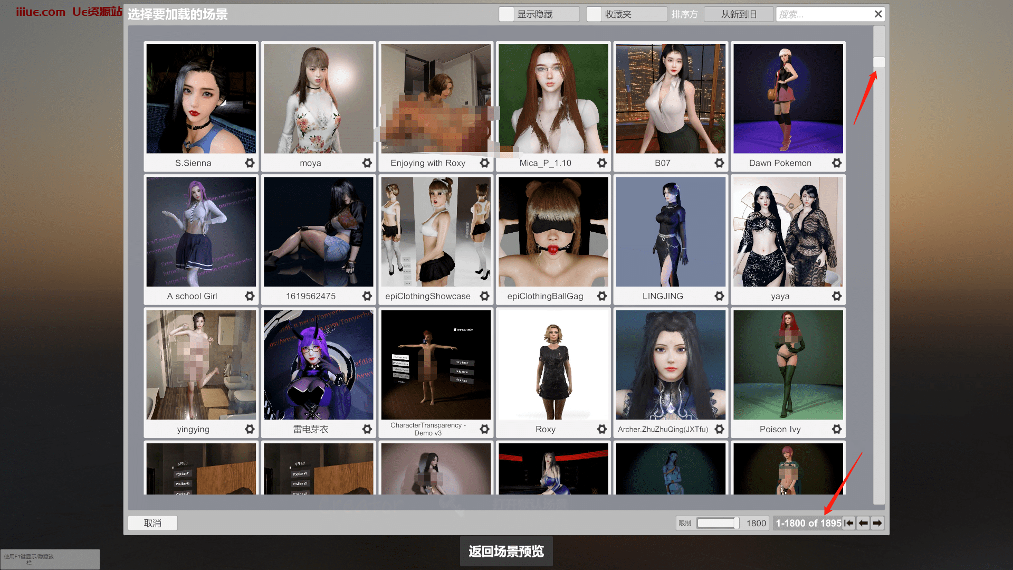Screen dimensions: 1013x570
Task: Click the scrollbar handle on the right side
Action: pos(879,62)
